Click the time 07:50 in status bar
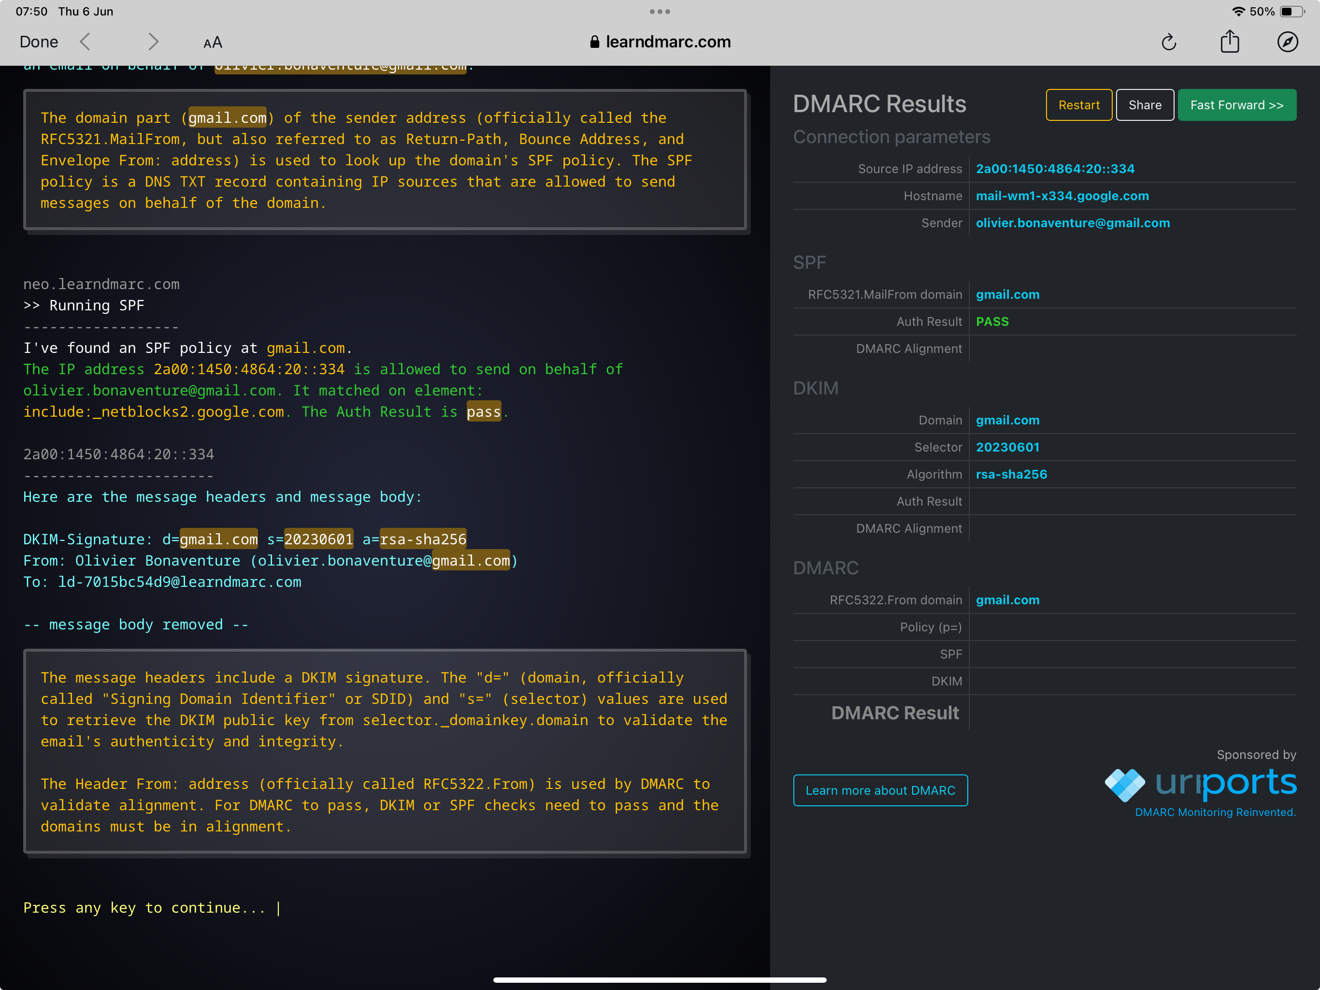This screenshot has width=1320, height=990. 31,11
